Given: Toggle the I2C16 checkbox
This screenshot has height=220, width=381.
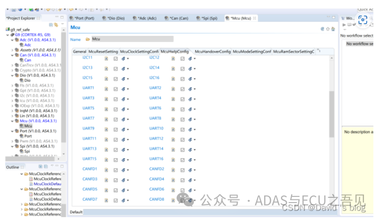Looking at the screenshot, I should pos(182,79).
